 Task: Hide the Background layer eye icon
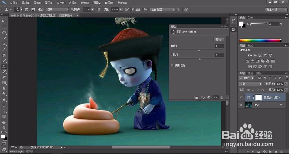pos(241,105)
